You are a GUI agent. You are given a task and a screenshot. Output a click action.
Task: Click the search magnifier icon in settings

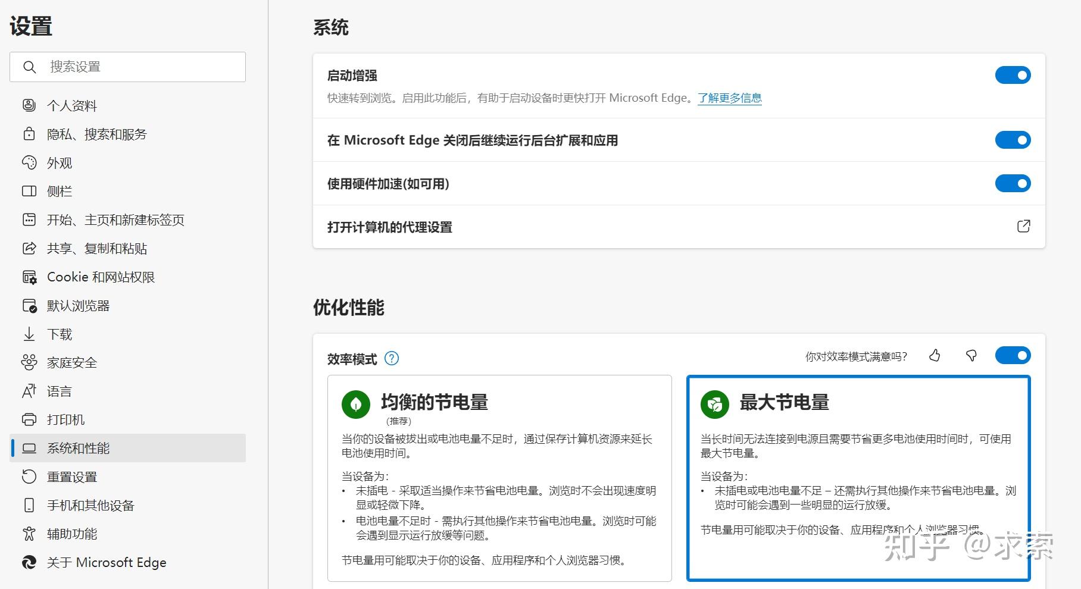coord(30,67)
